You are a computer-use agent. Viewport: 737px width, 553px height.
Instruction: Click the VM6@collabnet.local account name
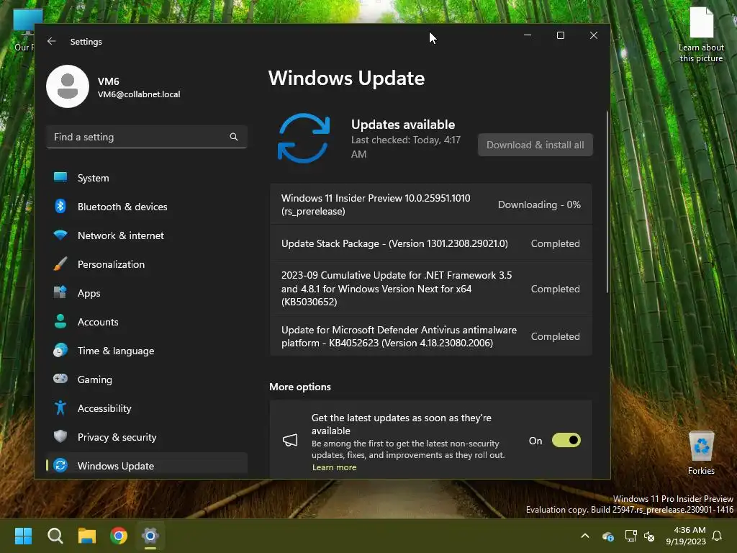139,94
